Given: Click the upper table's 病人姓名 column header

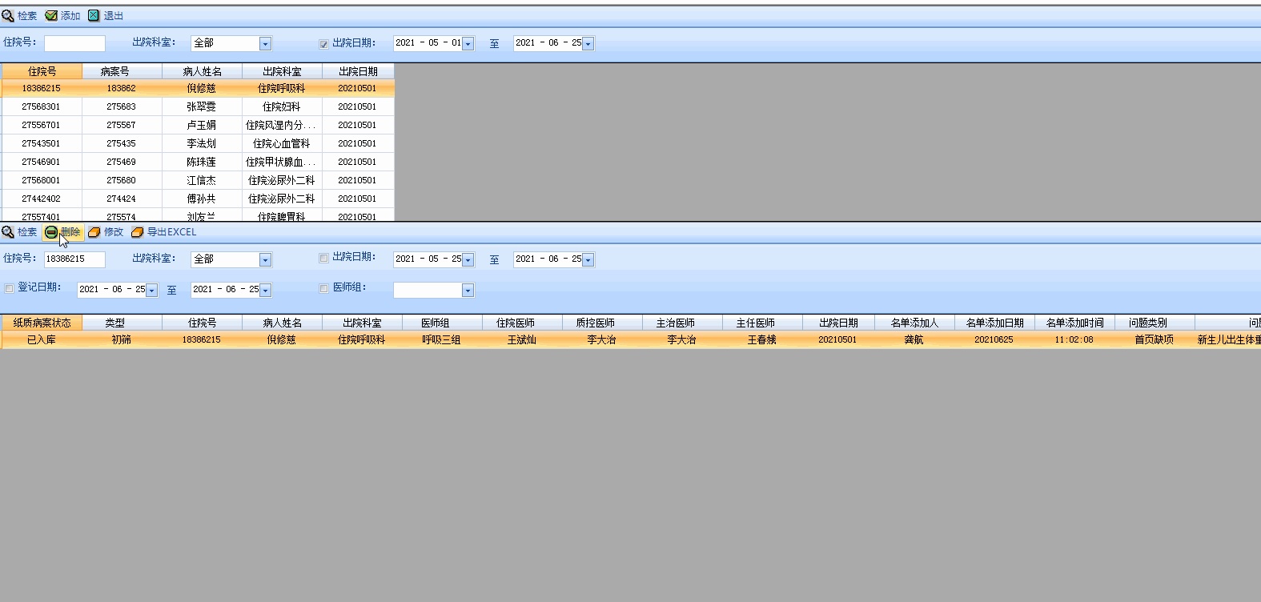Looking at the screenshot, I should click(x=202, y=71).
